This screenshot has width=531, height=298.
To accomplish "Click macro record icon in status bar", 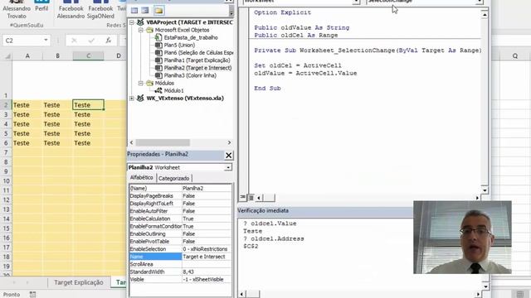I will point(32,295).
